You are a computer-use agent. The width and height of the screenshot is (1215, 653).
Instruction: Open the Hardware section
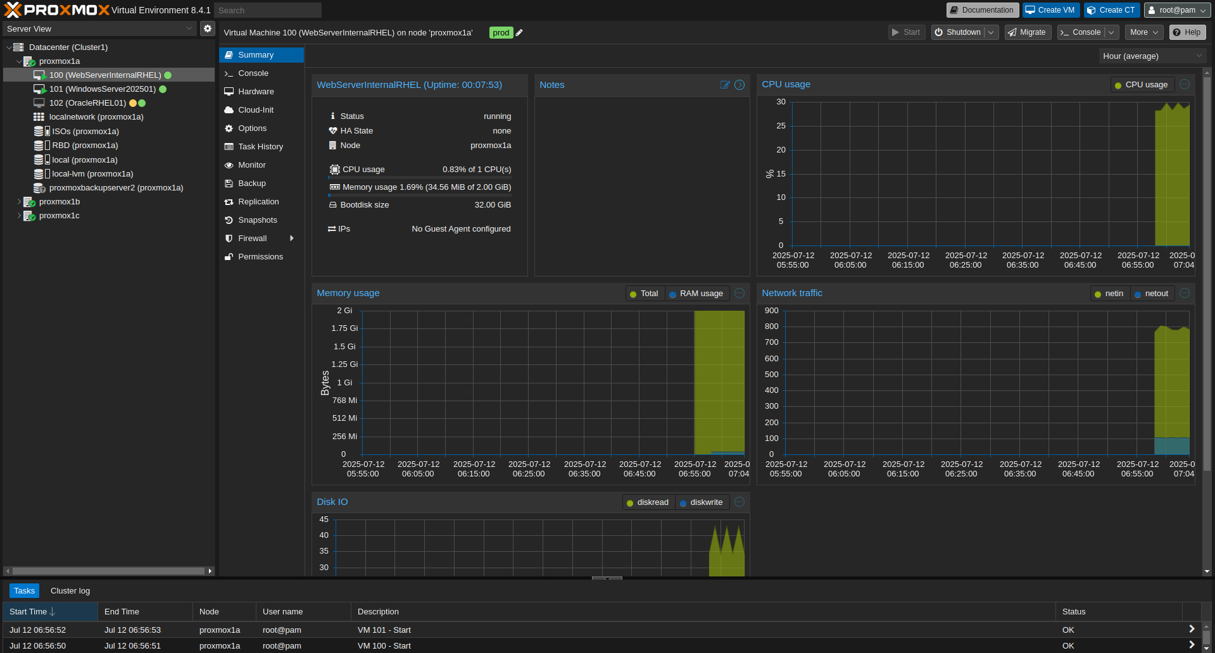[261, 92]
